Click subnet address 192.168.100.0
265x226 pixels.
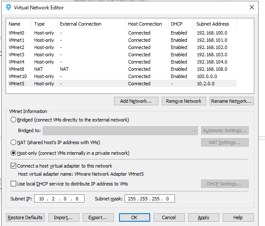coord(212,33)
